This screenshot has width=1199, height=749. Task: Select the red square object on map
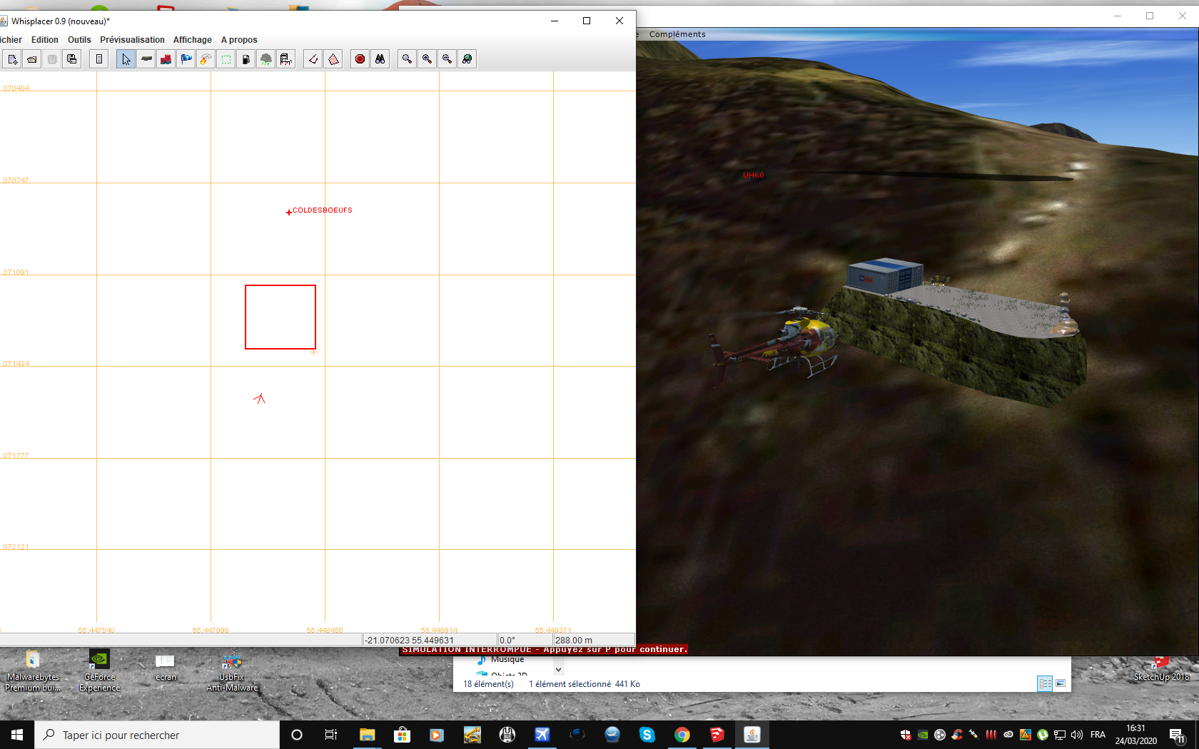click(x=280, y=317)
